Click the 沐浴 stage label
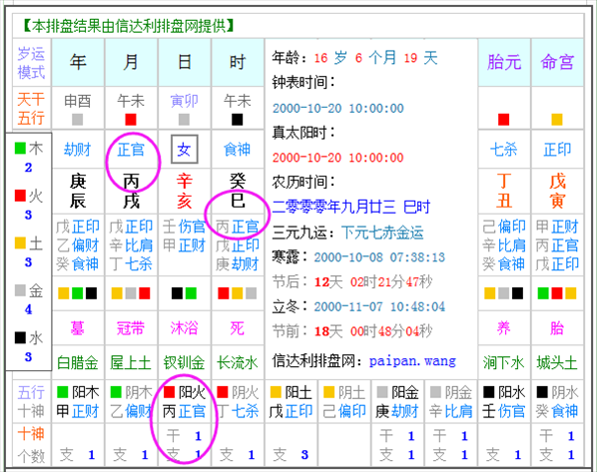Screen dimensions: 597x472 coord(185,328)
